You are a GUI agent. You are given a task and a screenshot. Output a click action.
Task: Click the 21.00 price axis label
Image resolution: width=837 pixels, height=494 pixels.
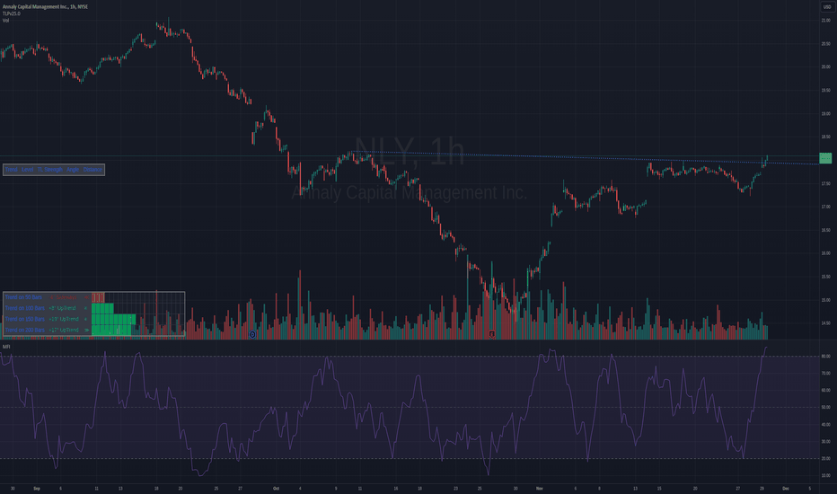coord(826,21)
